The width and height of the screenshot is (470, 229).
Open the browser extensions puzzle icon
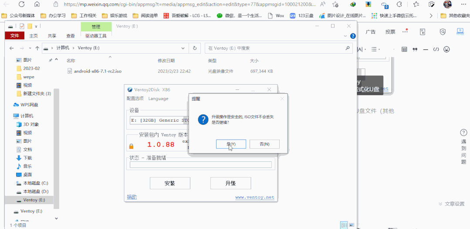click(399, 4)
